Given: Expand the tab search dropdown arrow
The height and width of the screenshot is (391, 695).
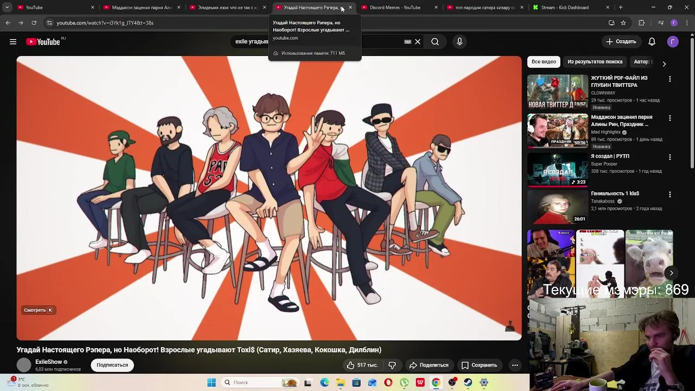Looking at the screenshot, I should [7, 8].
